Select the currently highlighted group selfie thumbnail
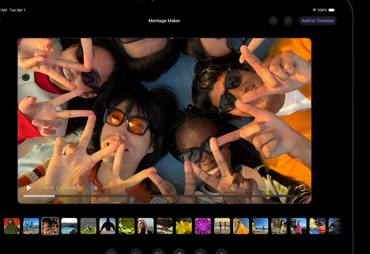This screenshot has width=370, height=254. [x=50, y=226]
